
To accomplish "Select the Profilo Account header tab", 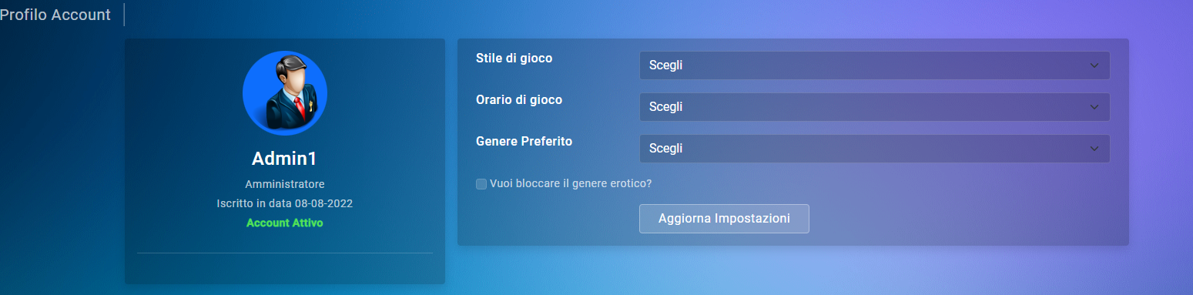I will coord(55,15).
